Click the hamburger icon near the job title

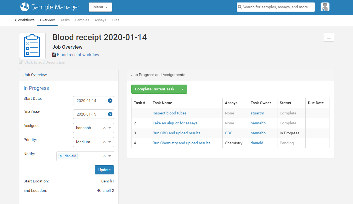tap(329, 37)
